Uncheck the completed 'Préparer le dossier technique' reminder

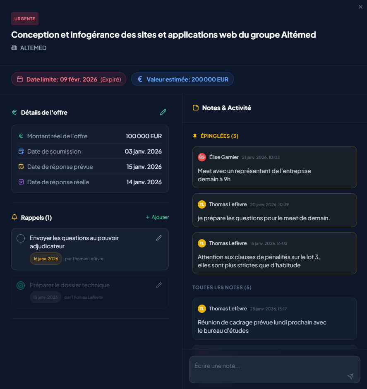[21, 285]
